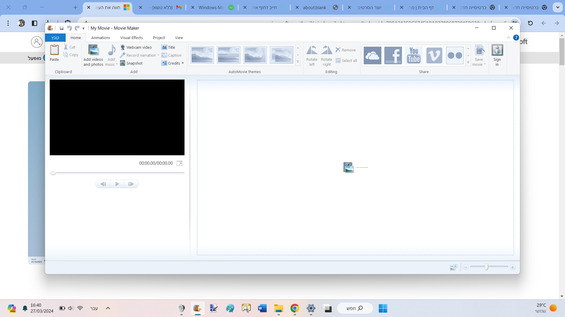The image size is (565, 317).
Task: Click the preview seek bar handle
Action: (53, 173)
